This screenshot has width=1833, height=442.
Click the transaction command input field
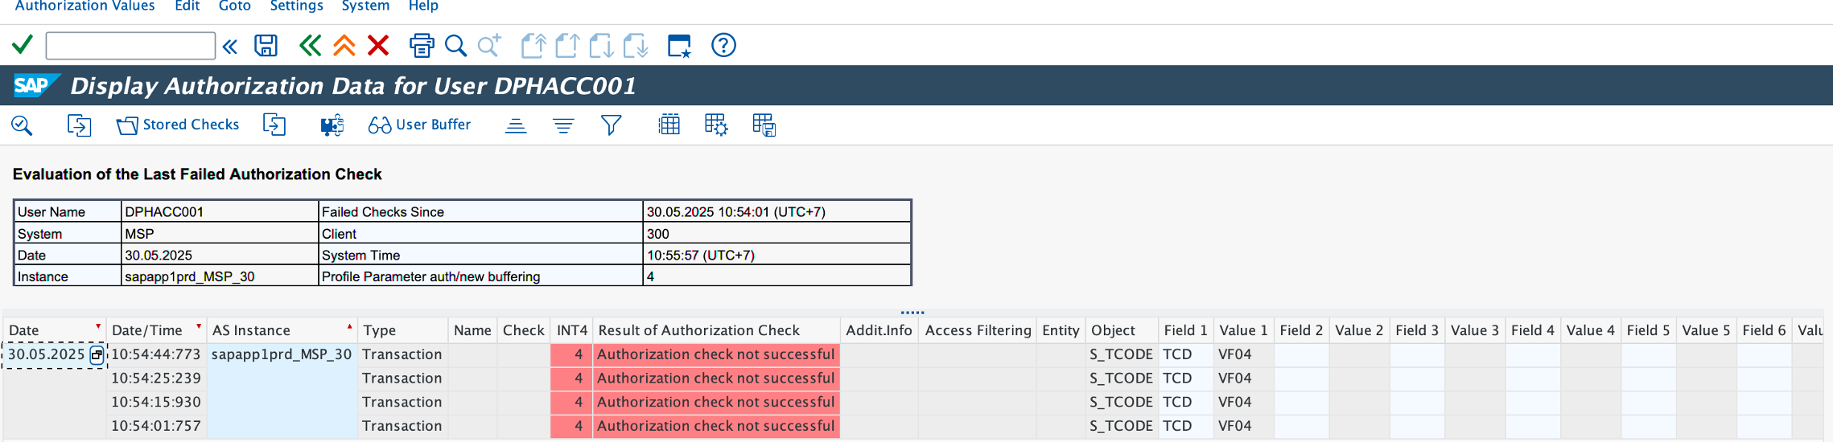click(130, 46)
